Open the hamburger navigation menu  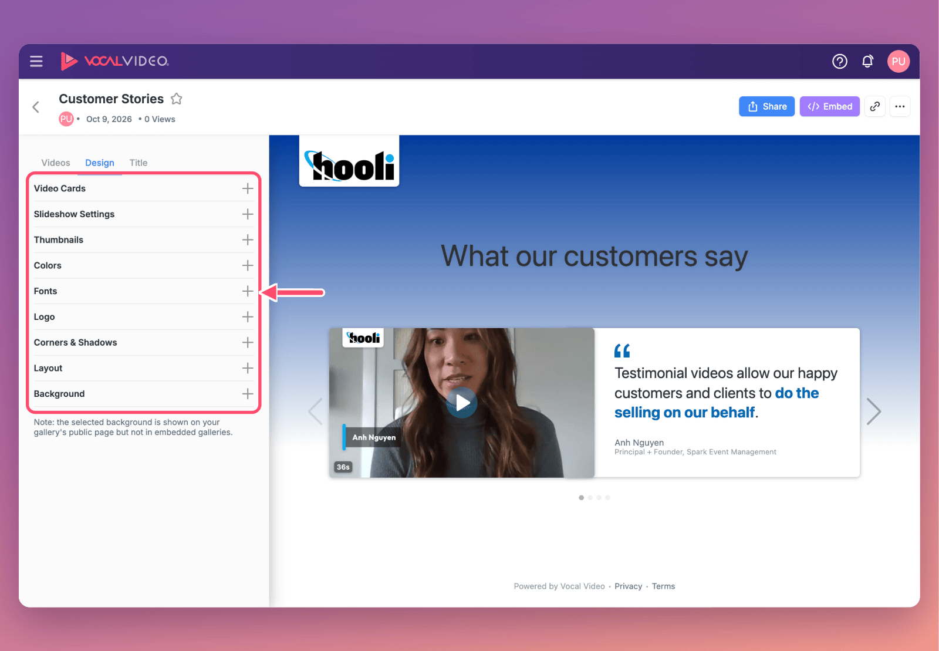click(x=36, y=61)
